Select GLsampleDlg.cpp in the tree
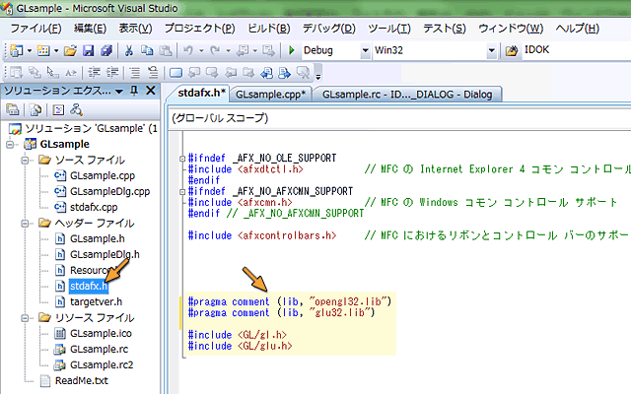 109,192
